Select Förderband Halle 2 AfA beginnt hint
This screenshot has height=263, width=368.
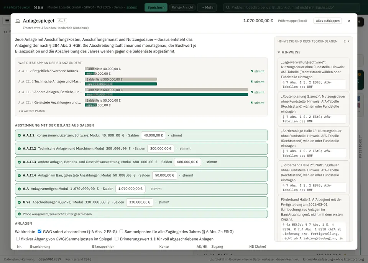click(x=313, y=219)
